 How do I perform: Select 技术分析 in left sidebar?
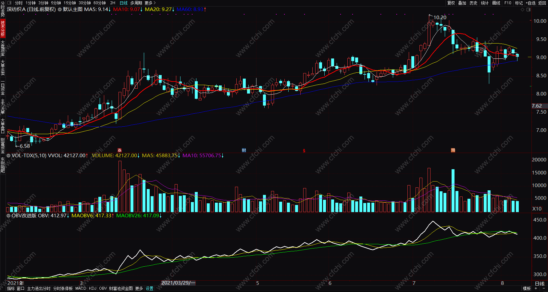pyautogui.click(x=3, y=28)
